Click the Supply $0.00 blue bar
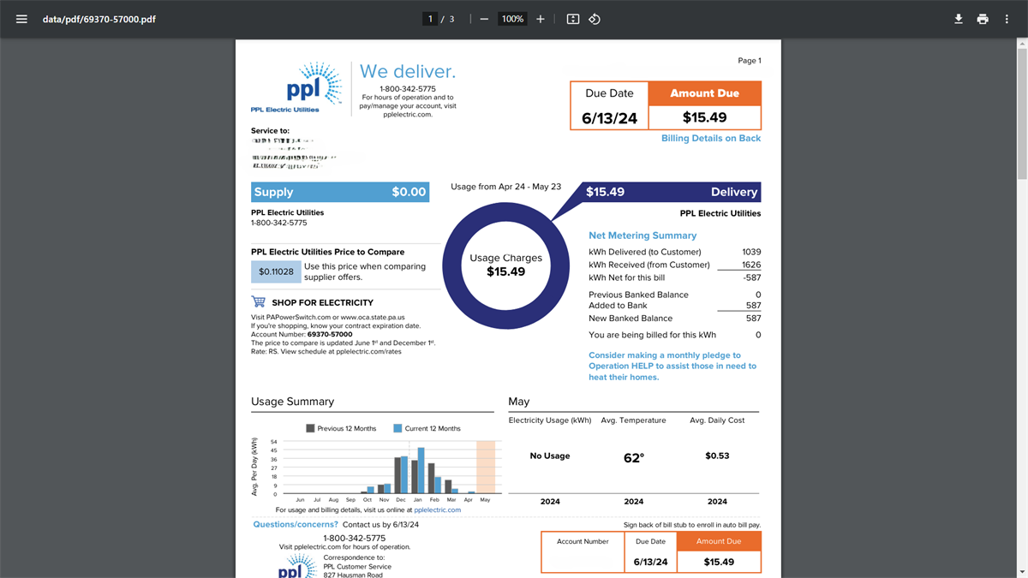Screen dimensions: 1028x578 click(x=340, y=192)
